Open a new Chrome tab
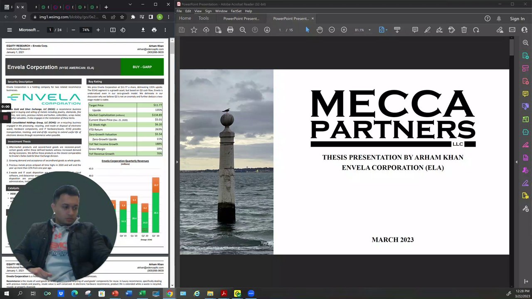 pos(106,7)
